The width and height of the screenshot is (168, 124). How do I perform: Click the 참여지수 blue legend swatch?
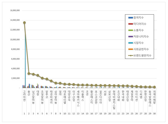130,18
